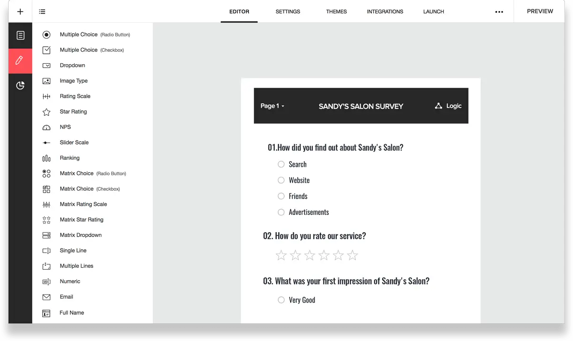
Task: Select the Star Rating question type icon
Action: click(46, 111)
